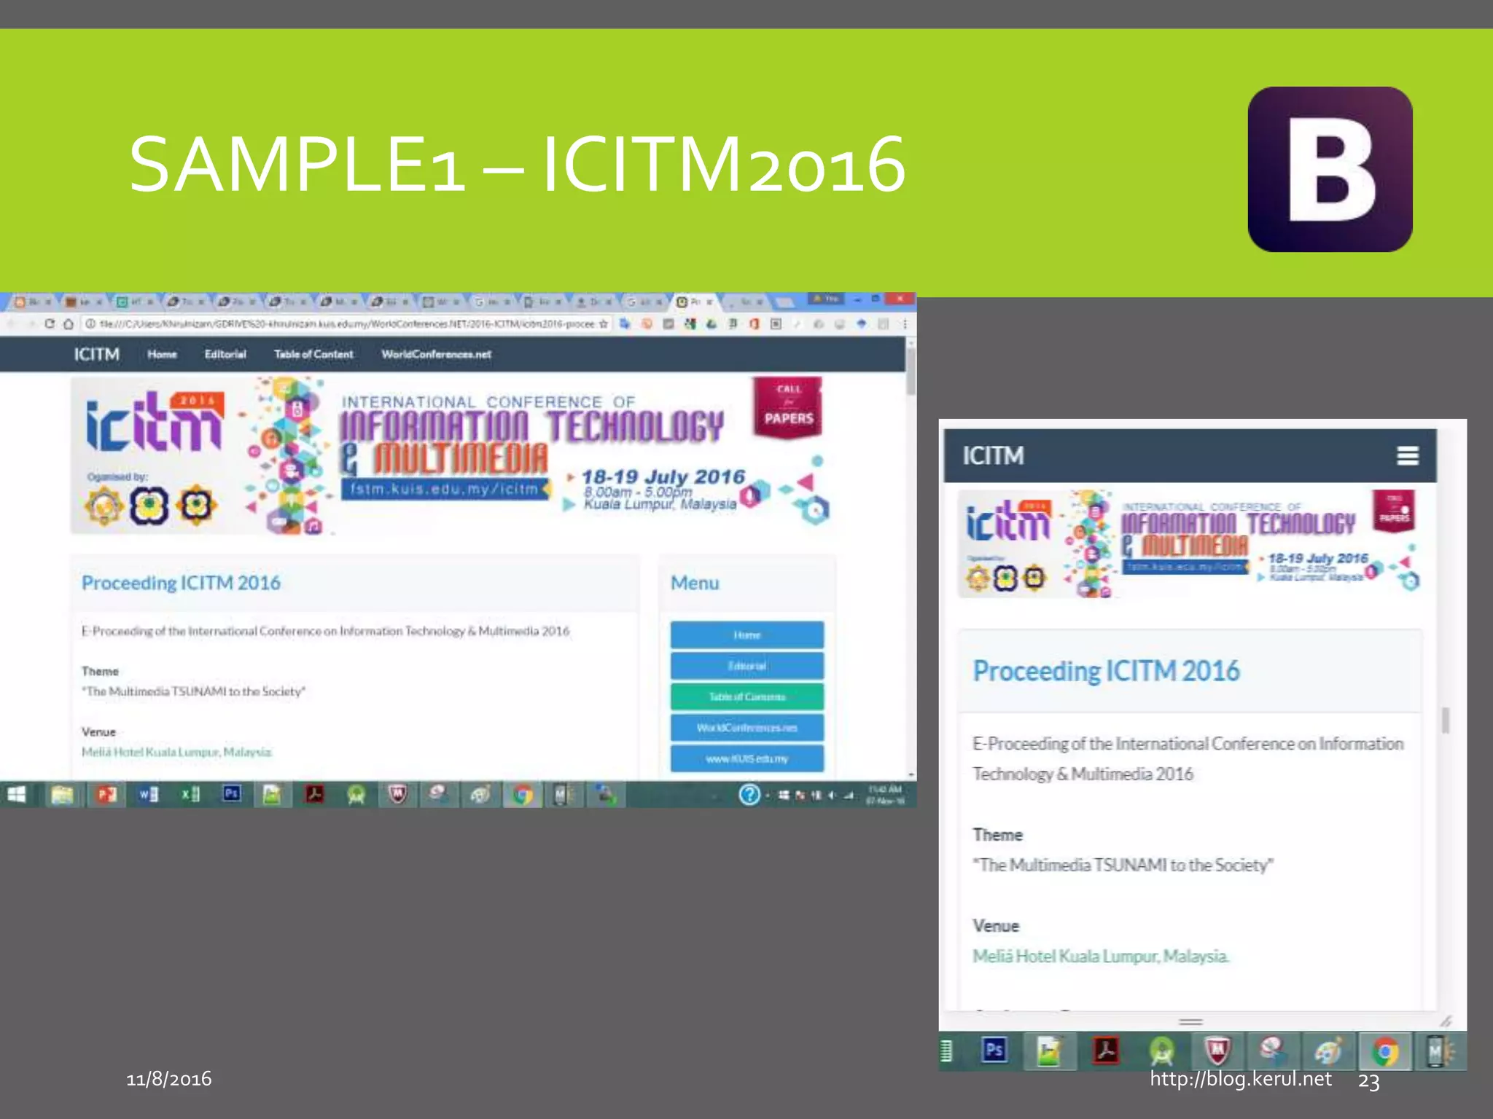Open Android Studio from the wide window's taskbar
Screen dimensions: 1493x1119
(x=356, y=795)
